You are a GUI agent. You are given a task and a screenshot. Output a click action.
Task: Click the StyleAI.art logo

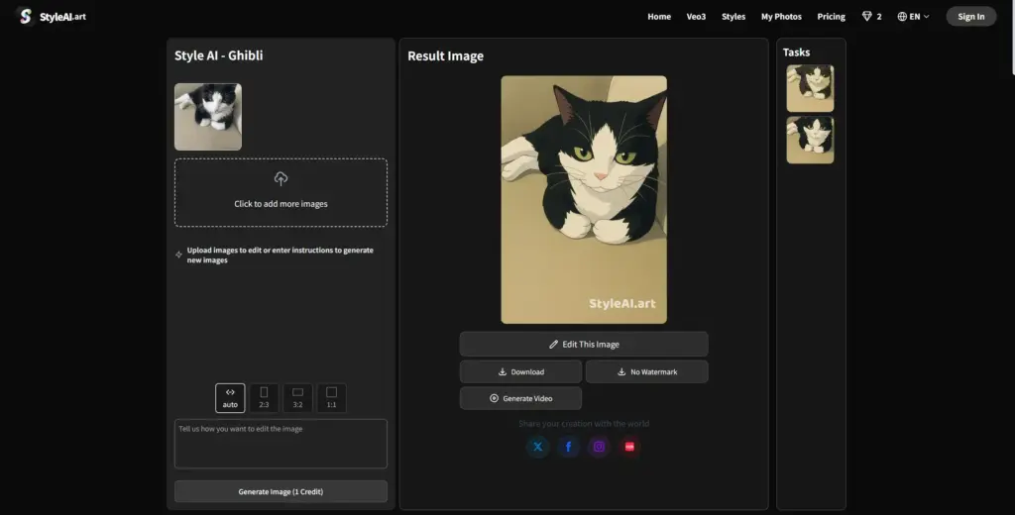(x=52, y=16)
